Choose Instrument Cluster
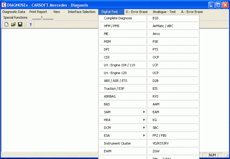Image resolution: width=230 pixels, height=159 pixels. [123, 143]
